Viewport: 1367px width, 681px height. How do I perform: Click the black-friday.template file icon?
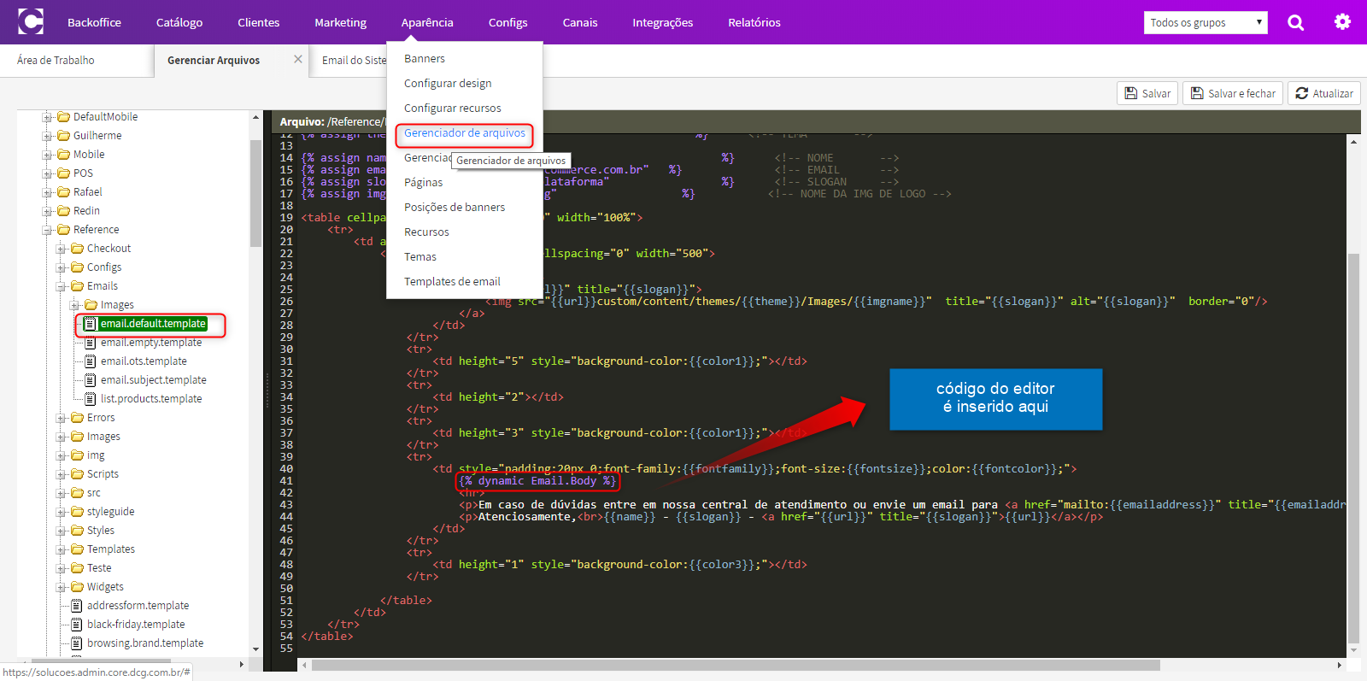pyautogui.click(x=76, y=625)
